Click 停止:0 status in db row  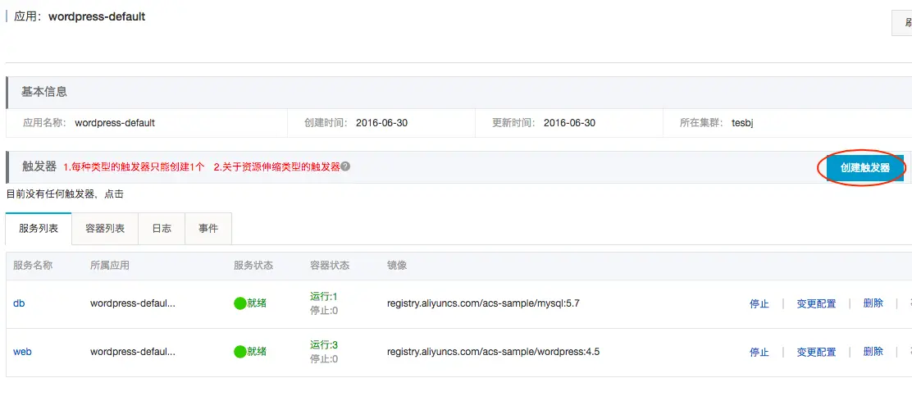click(x=324, y=311)
